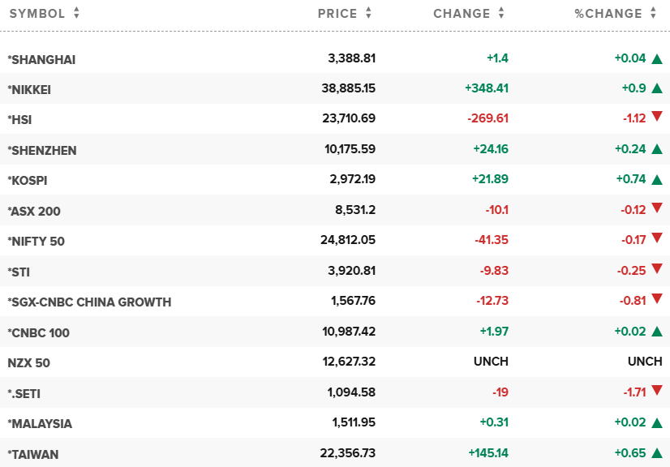Click the green up arrow for NIKKEI
Screen dimensions: 670x467
point(657,88)
